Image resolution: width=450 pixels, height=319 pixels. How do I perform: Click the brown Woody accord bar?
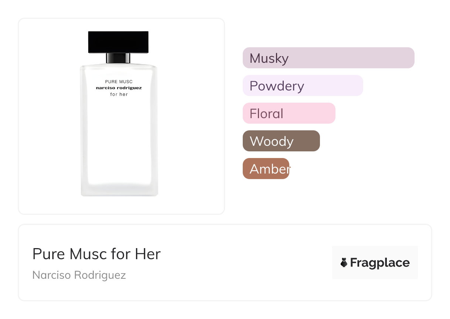(281, 141)
